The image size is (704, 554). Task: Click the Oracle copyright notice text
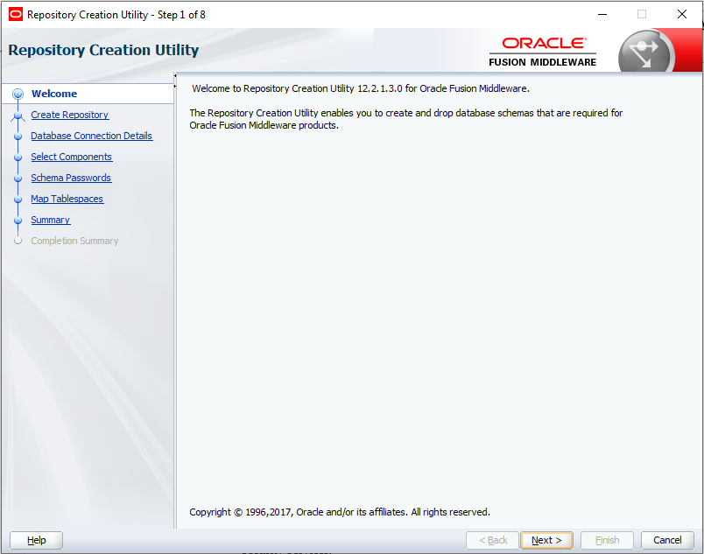[x=340, y=512]
